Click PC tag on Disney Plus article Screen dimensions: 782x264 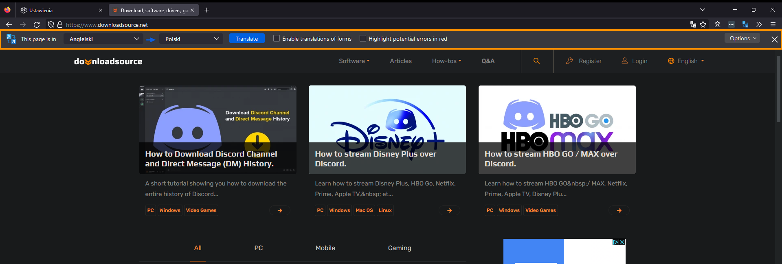click(x=320, y=210)
